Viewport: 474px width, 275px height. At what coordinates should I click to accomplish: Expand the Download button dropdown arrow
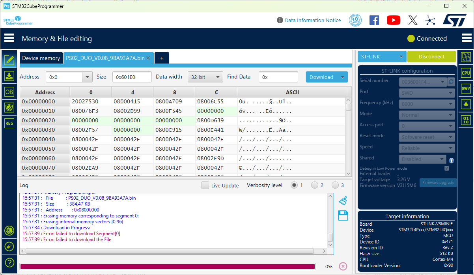(342, 77)
